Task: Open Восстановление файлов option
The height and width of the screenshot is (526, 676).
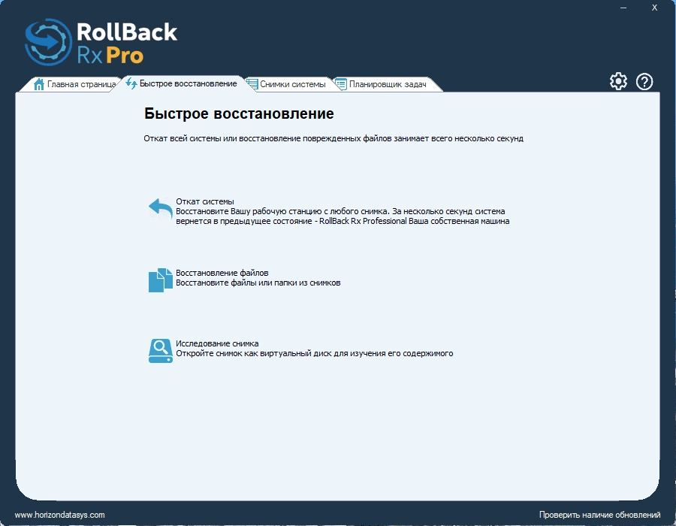Action: 222,273
